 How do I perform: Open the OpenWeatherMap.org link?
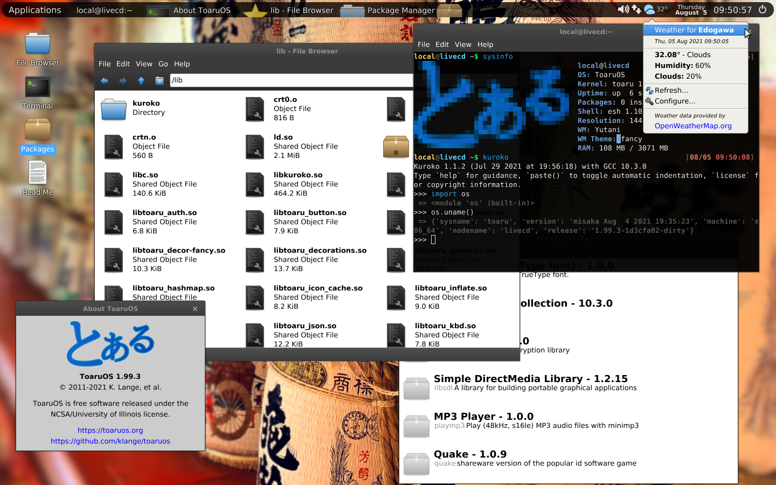pyautogui.click(x=693, y=126)
